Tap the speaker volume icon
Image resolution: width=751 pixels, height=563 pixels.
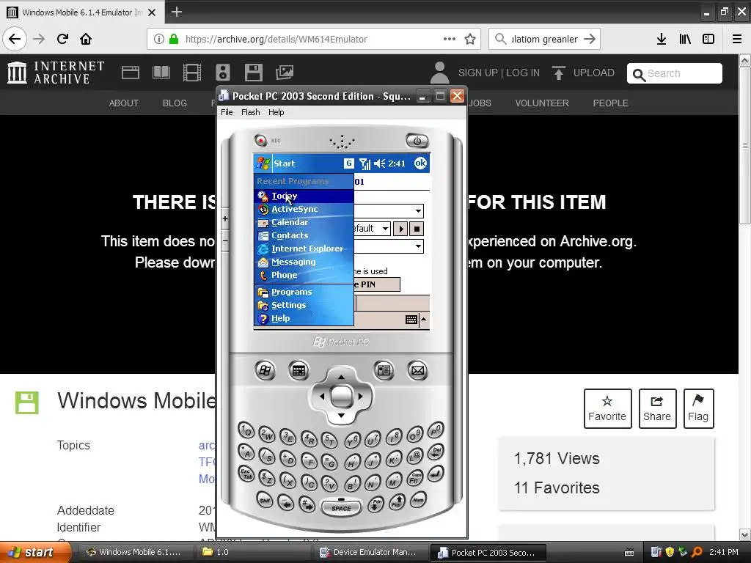click(x=379, y=163)
